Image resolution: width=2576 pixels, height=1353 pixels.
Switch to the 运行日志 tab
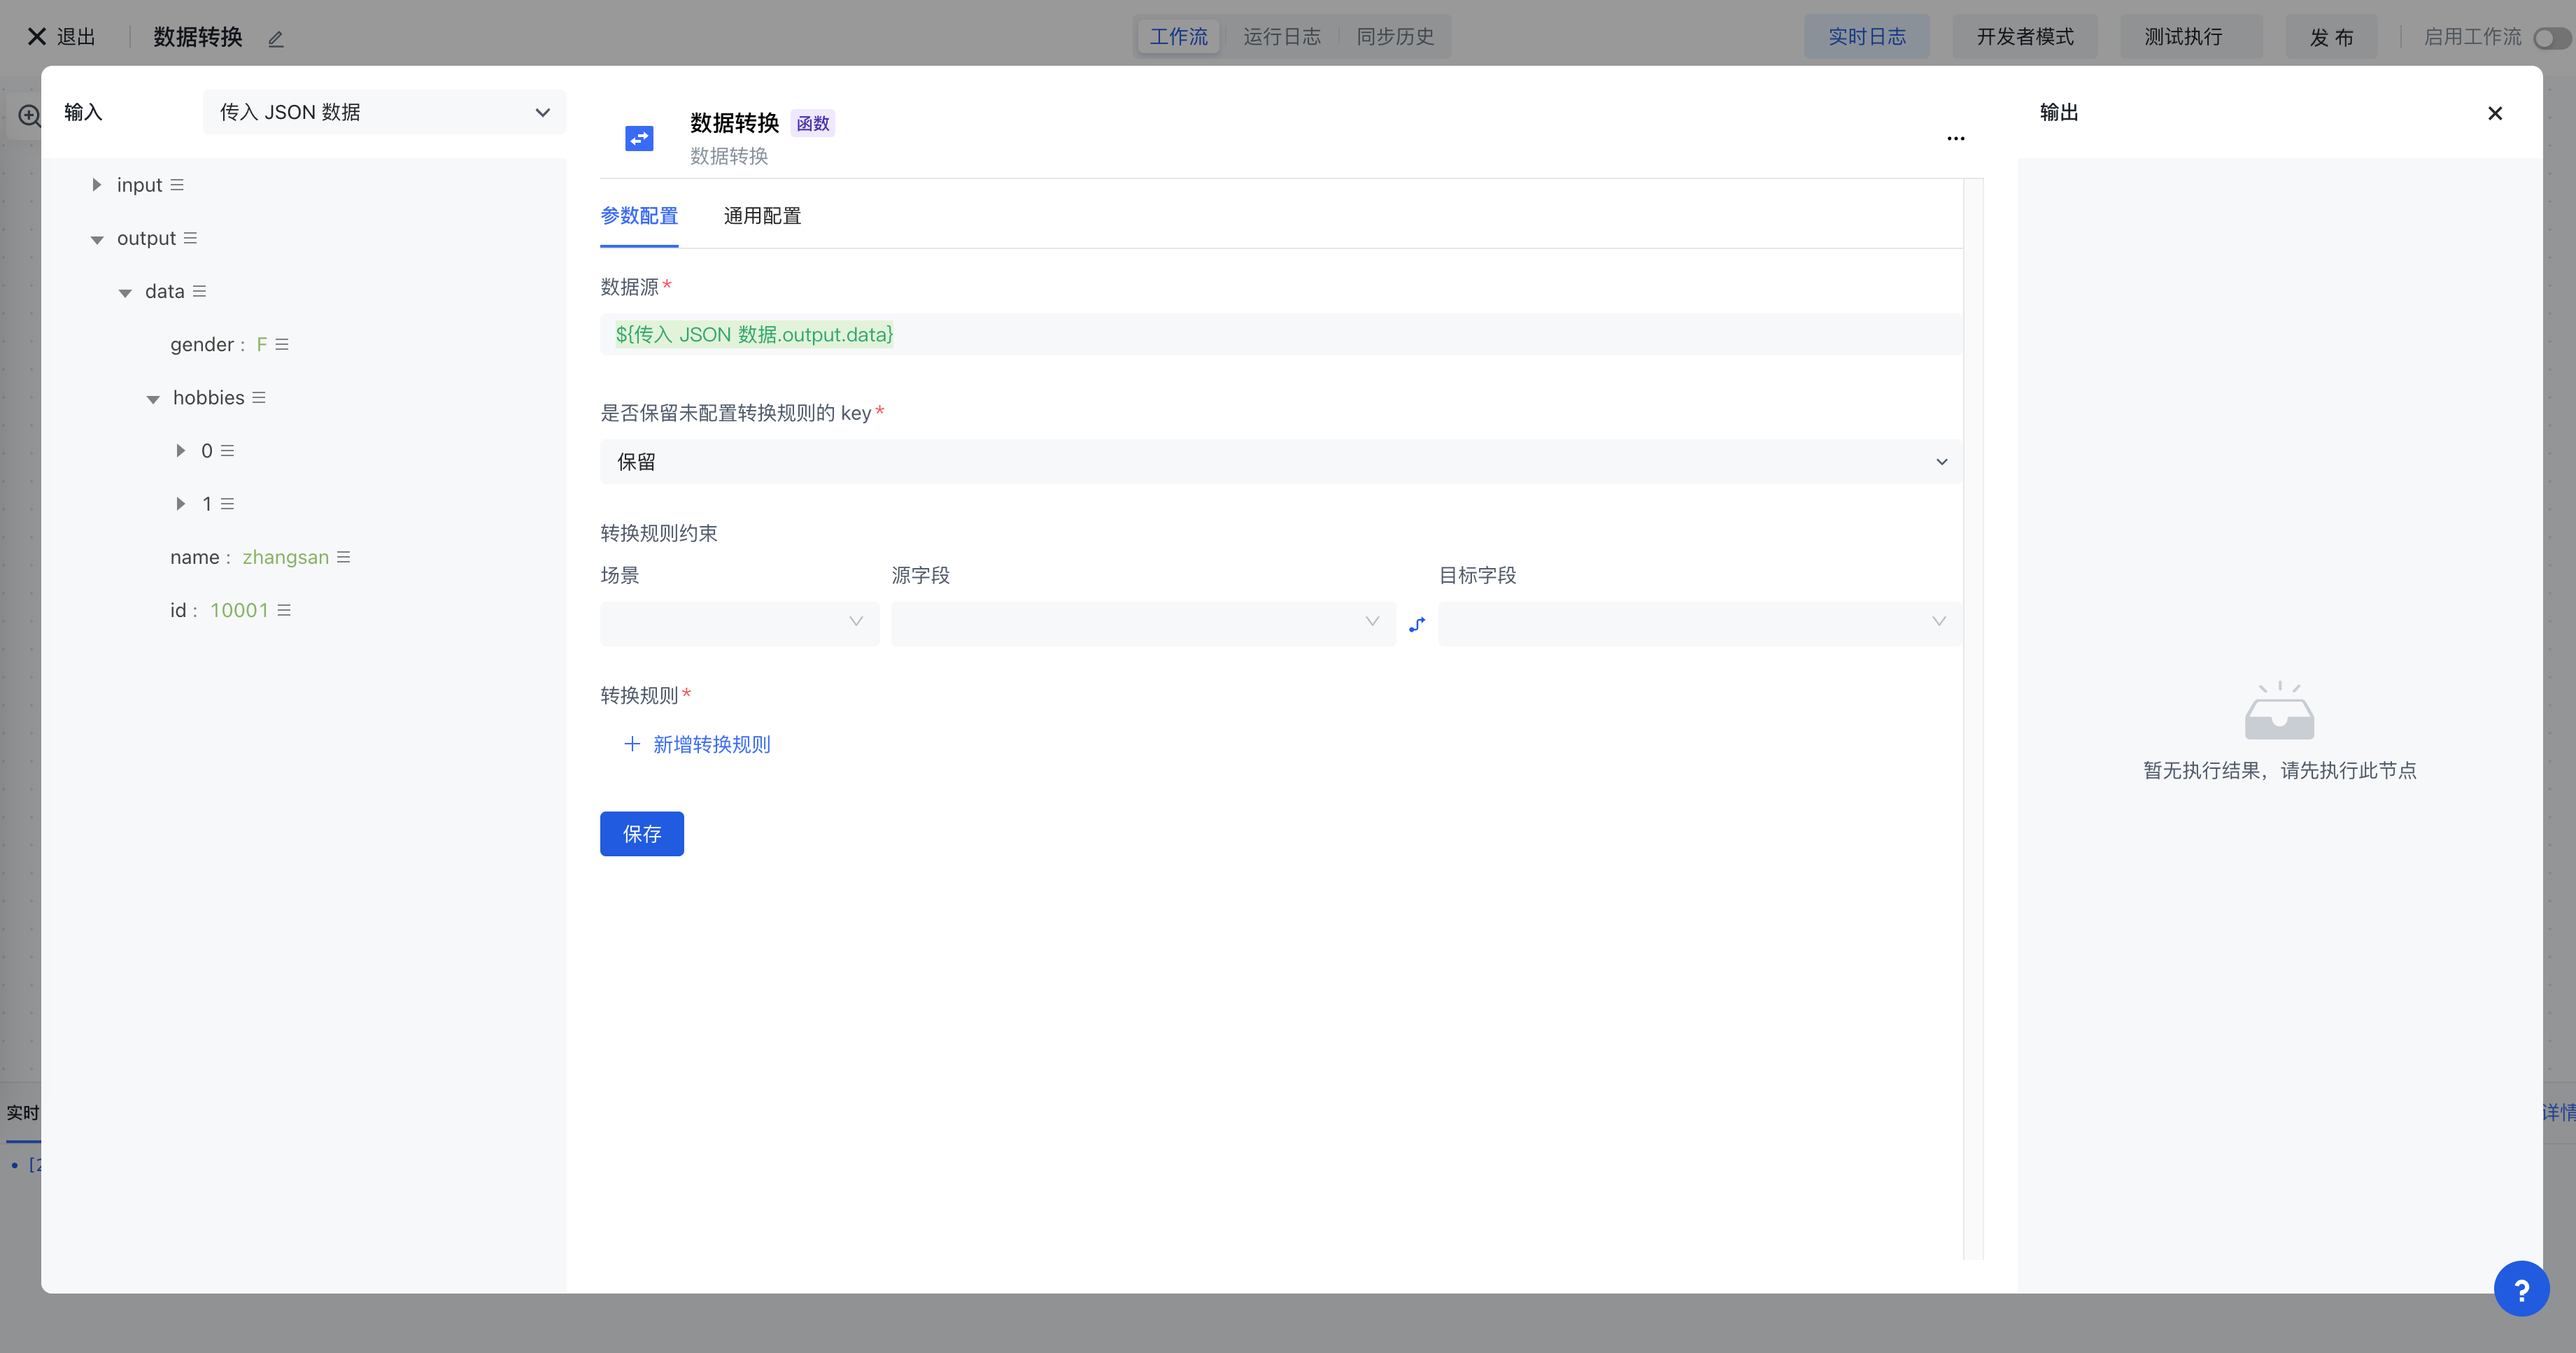[x=1281, y=37]
